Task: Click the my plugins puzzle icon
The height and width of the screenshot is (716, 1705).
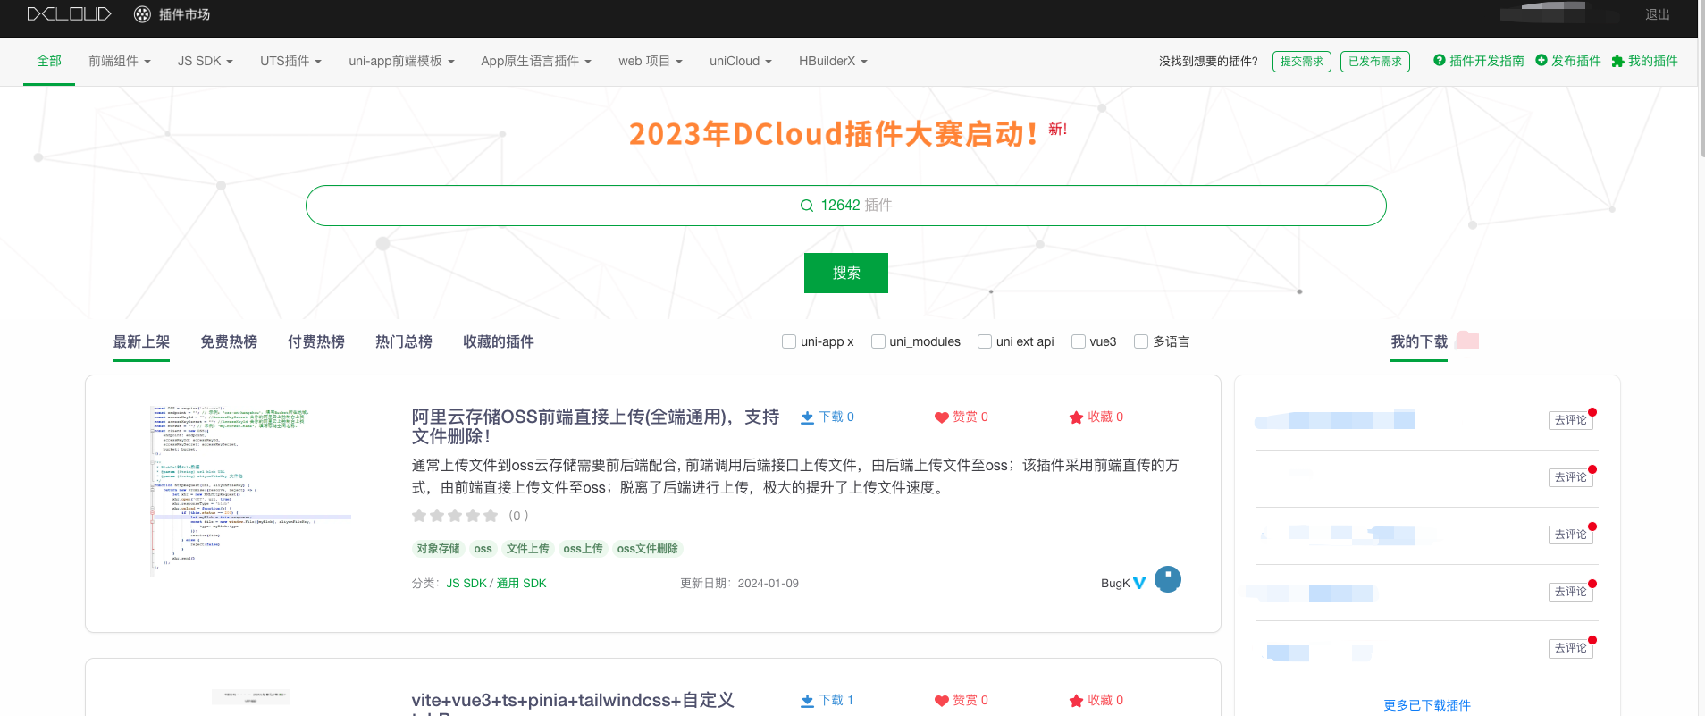Action: [x=1617, y=61]
